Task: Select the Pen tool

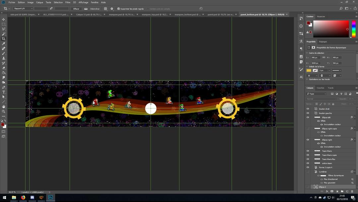Action: [x=3, y=87]
